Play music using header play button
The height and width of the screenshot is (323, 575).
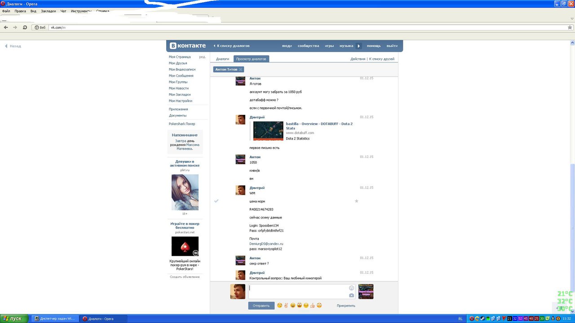[359, 46]
